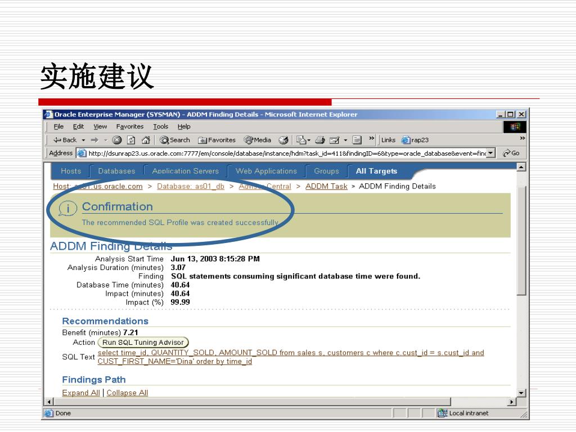
Task: Print the page with the printer icon
Action: click(x=320, y=140)
